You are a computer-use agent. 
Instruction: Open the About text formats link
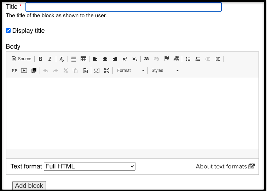(x=221, y=166)
